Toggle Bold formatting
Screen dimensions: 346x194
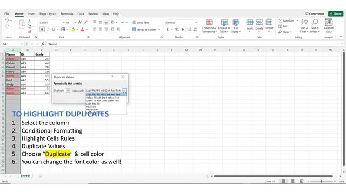click(x=42, y=30)
